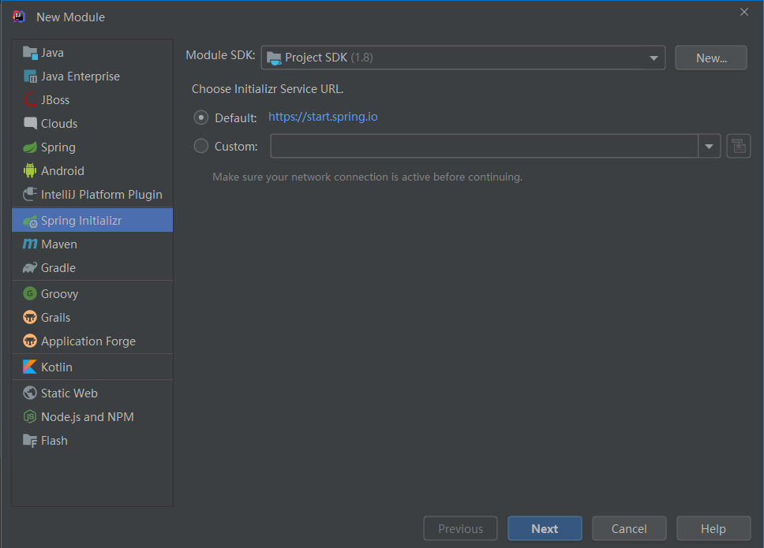Viewport: 764px width, 548px height.
Task: Click into the Custom URL input field
Action: 485,146
